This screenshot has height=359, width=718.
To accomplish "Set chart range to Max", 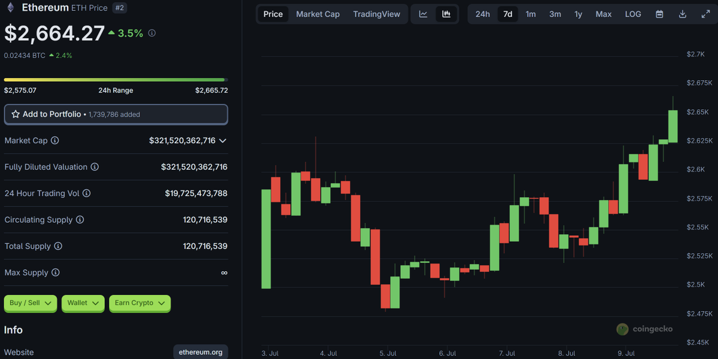I will (604, 14).
